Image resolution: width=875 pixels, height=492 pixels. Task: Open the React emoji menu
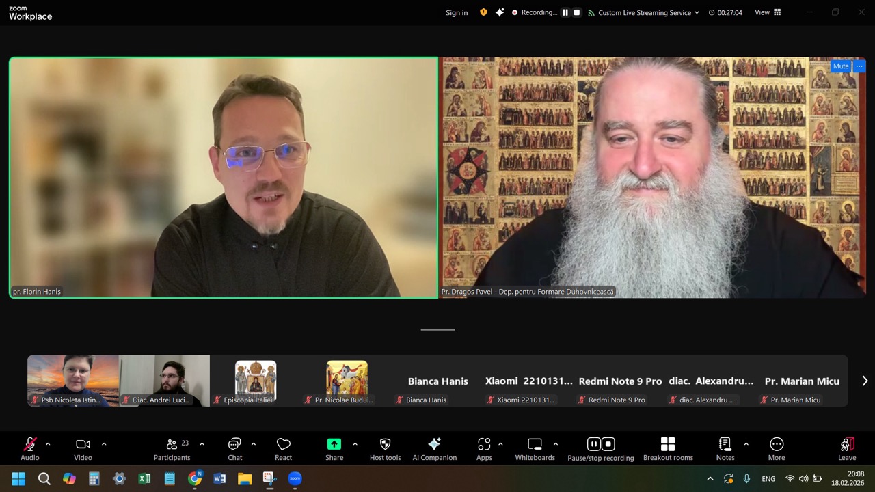click(283, 448)
